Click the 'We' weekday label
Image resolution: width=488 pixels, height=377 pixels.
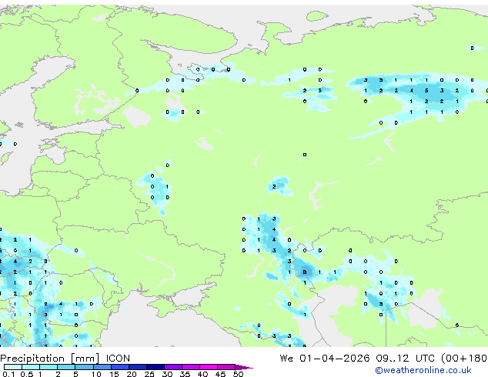[286, 358]
